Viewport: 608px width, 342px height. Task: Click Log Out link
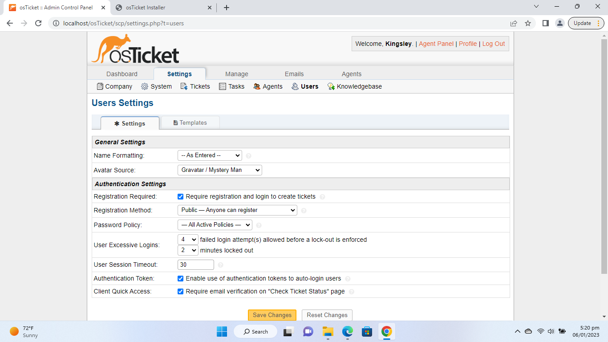[494, 44]
